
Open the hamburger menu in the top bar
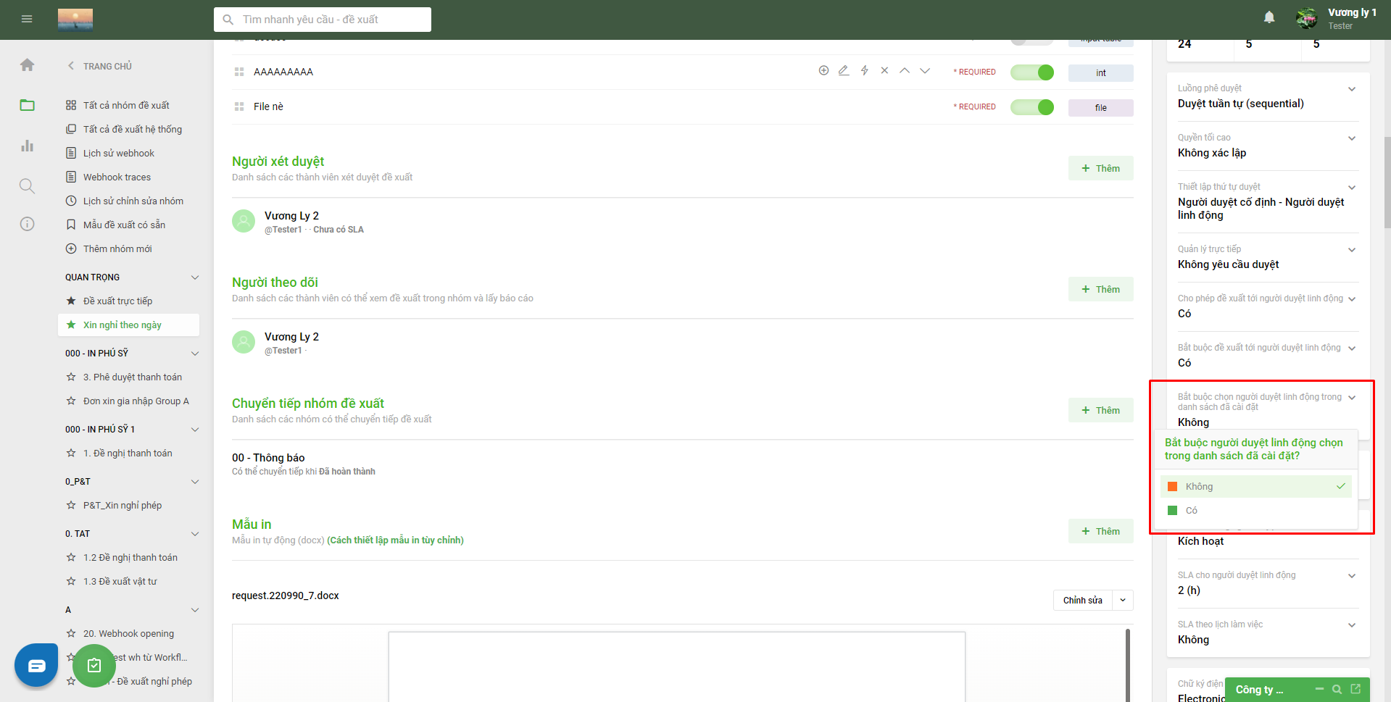(27, 19)
